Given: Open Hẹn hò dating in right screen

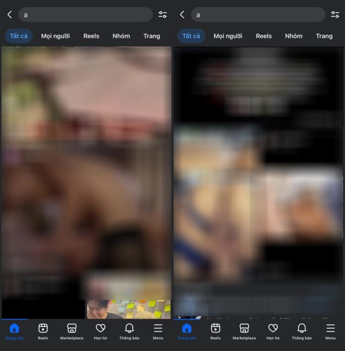Looking at the screenshot, I should pos(273,331).
